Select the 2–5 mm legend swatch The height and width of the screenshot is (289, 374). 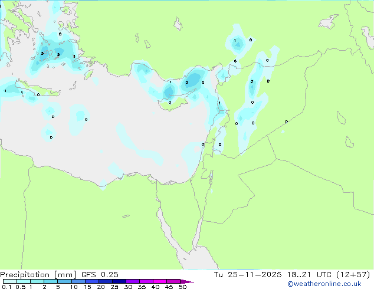[51, 281]
